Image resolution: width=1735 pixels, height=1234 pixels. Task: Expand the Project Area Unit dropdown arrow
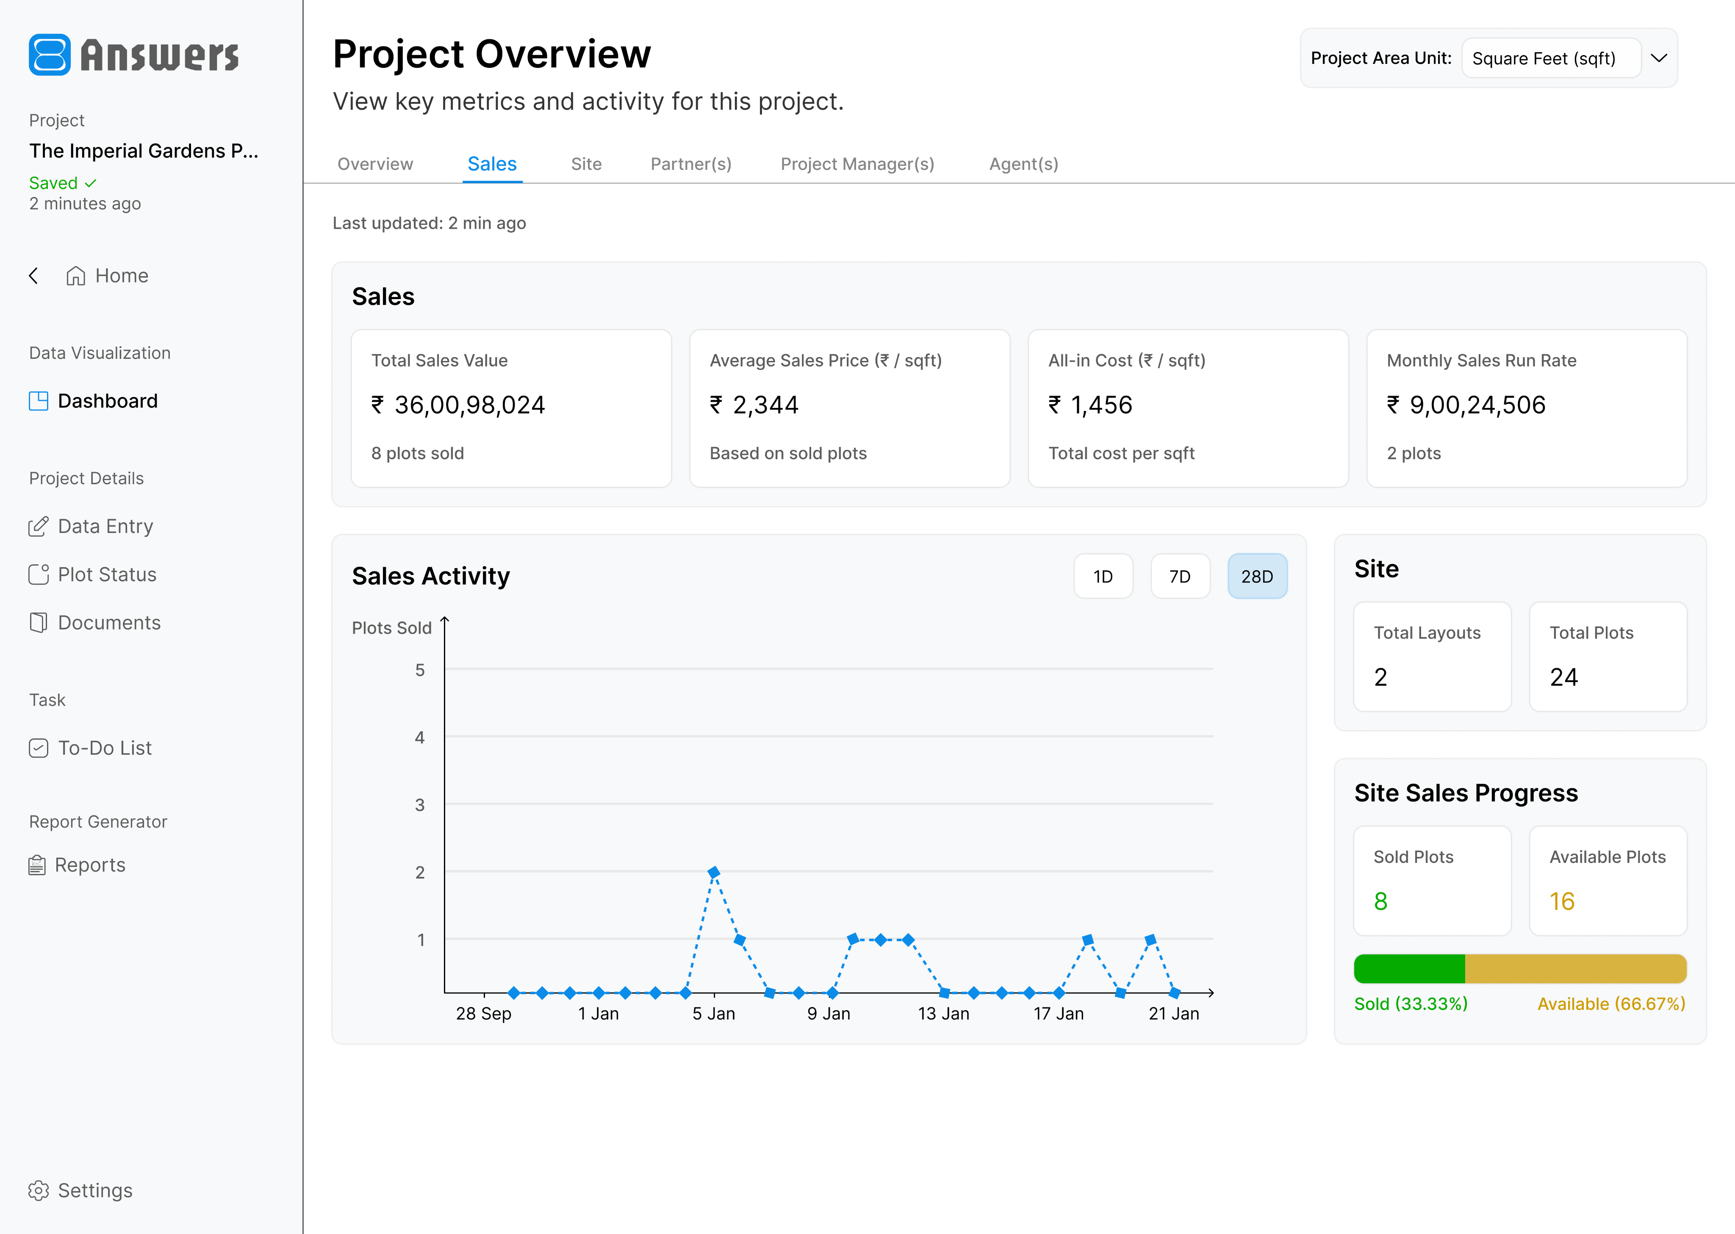[x=1659, y=58]
